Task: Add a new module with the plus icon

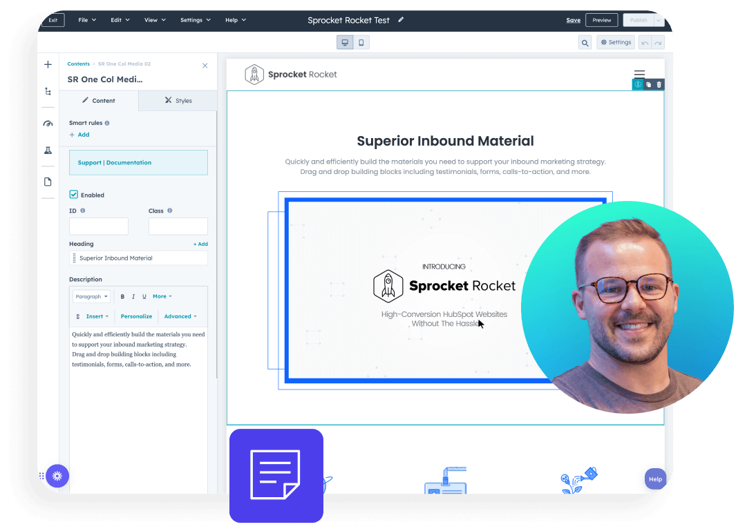Action: (x=48, y=64)
